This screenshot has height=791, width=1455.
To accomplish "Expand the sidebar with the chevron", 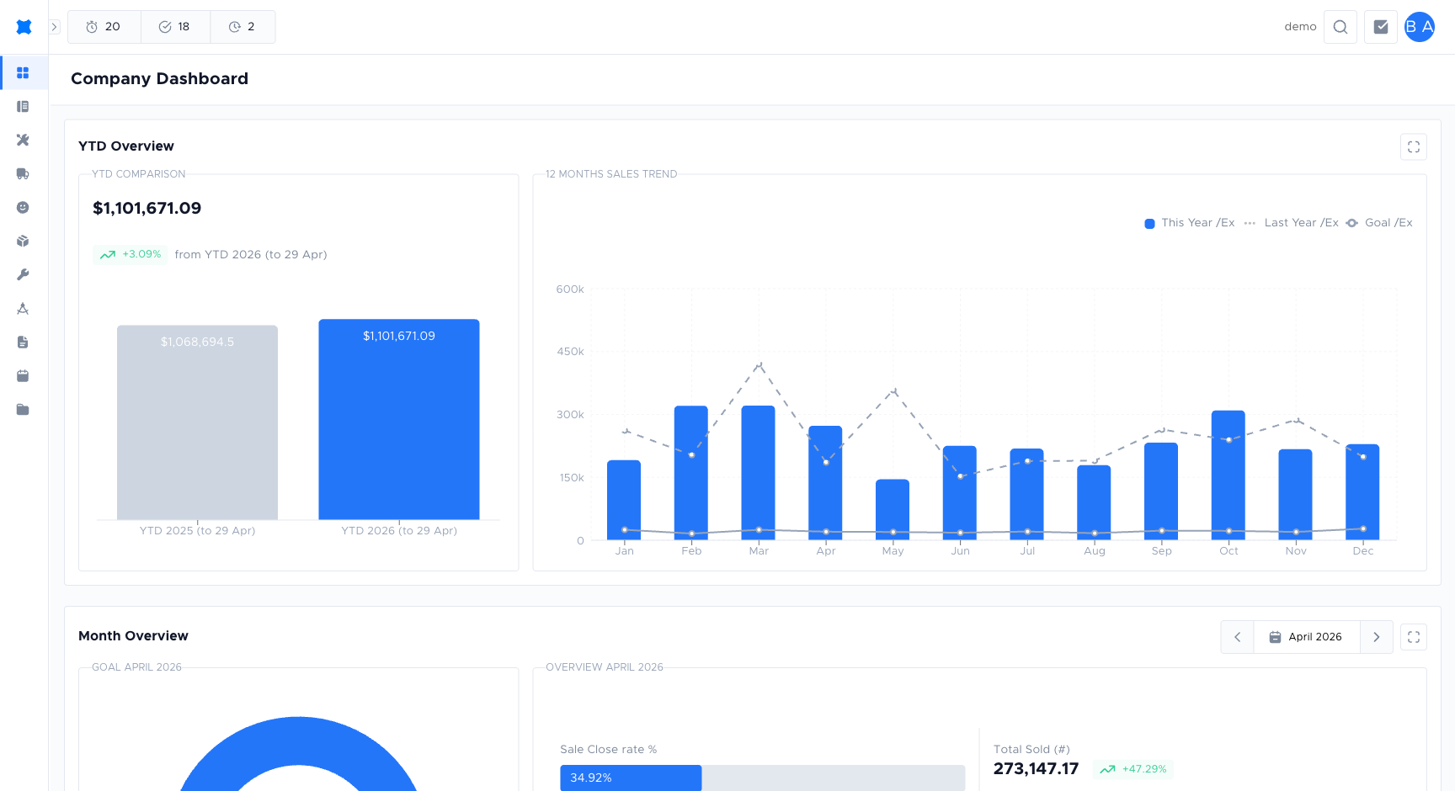I will (x=55, y=27).
